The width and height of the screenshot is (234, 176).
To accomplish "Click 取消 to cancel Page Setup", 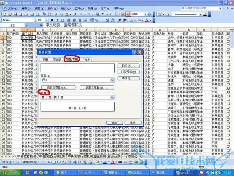I will click(x=133, y=123).
